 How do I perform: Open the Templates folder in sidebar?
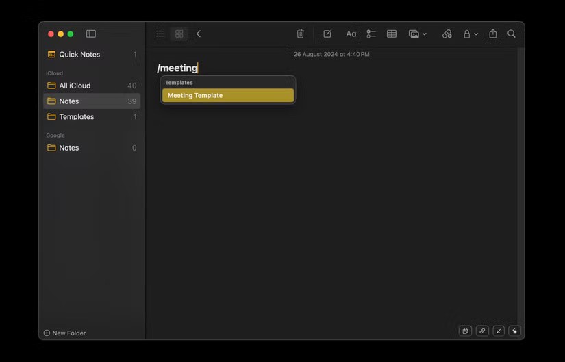click(x=76, y=117)
